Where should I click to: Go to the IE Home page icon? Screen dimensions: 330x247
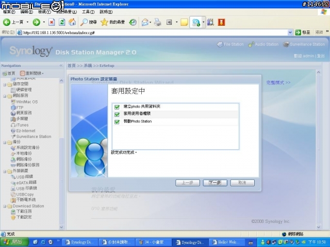[x=72, y=22]
